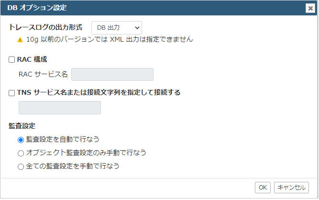Image resolution: width=319 pixels, height=200 pixels.
Task: Confirm the settings with the OK button
Action: pos(263,188)
